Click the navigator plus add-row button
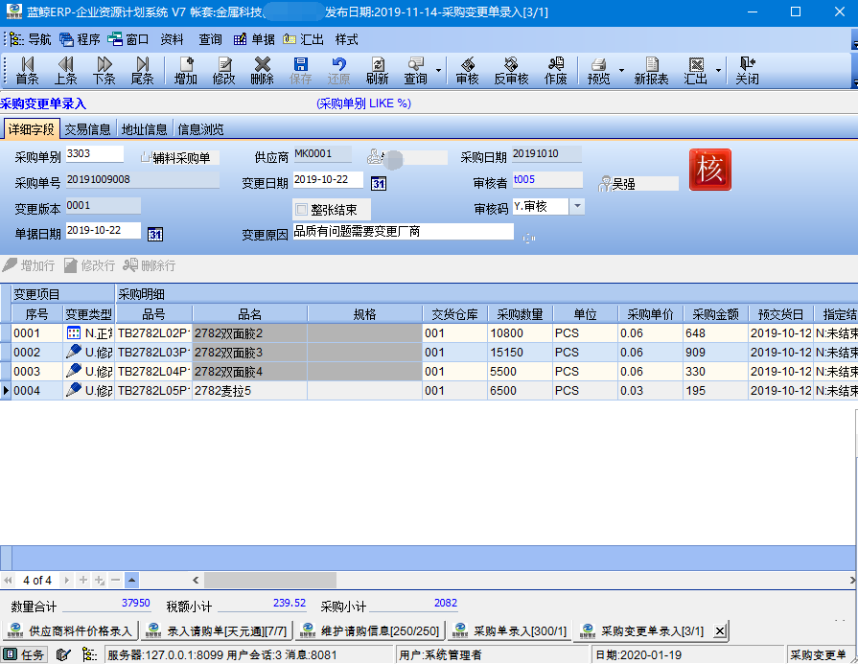Image resolution: width=858 pixels, height=664 pixels. pos(83,580)
